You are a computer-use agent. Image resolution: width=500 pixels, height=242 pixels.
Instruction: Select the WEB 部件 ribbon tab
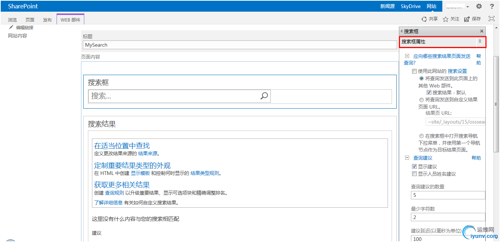tap(70, 20)
